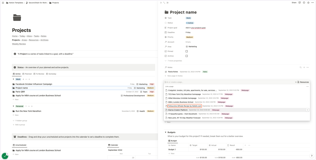Check the Pinned checkbox

coord(187,51)
